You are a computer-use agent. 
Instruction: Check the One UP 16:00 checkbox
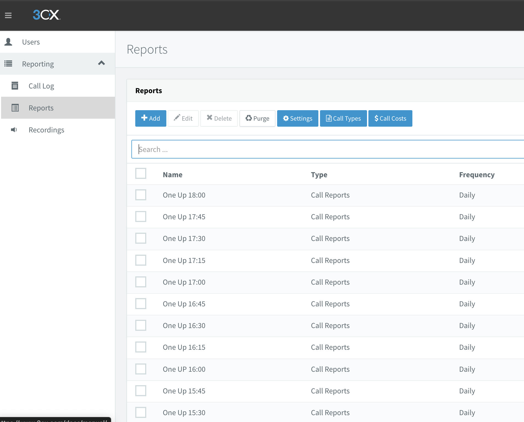pos(141,369)
